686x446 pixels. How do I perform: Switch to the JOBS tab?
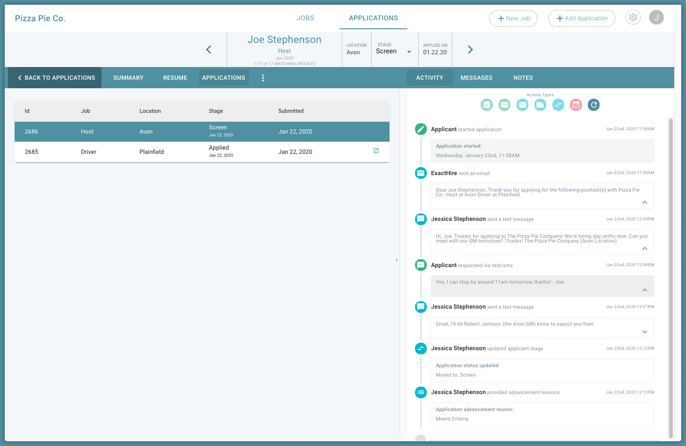click(305, 18)
